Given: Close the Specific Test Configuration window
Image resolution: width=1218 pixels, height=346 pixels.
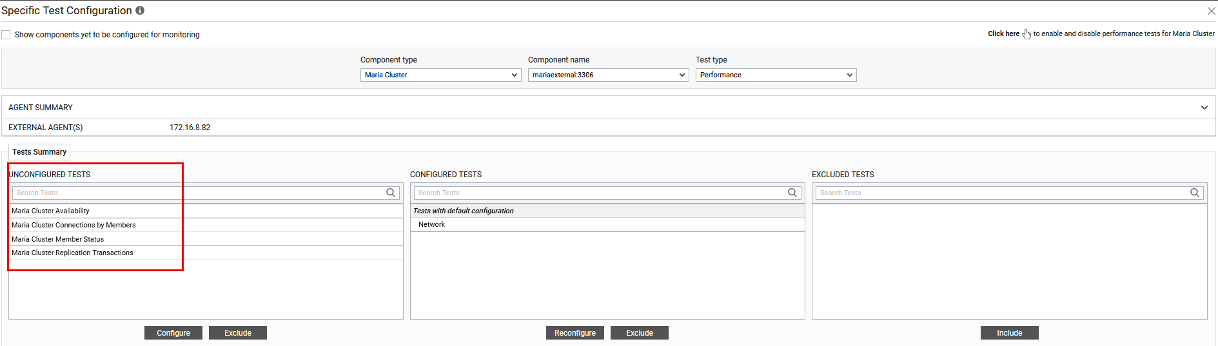Looking at the screenshot, I should point(1211,11).
